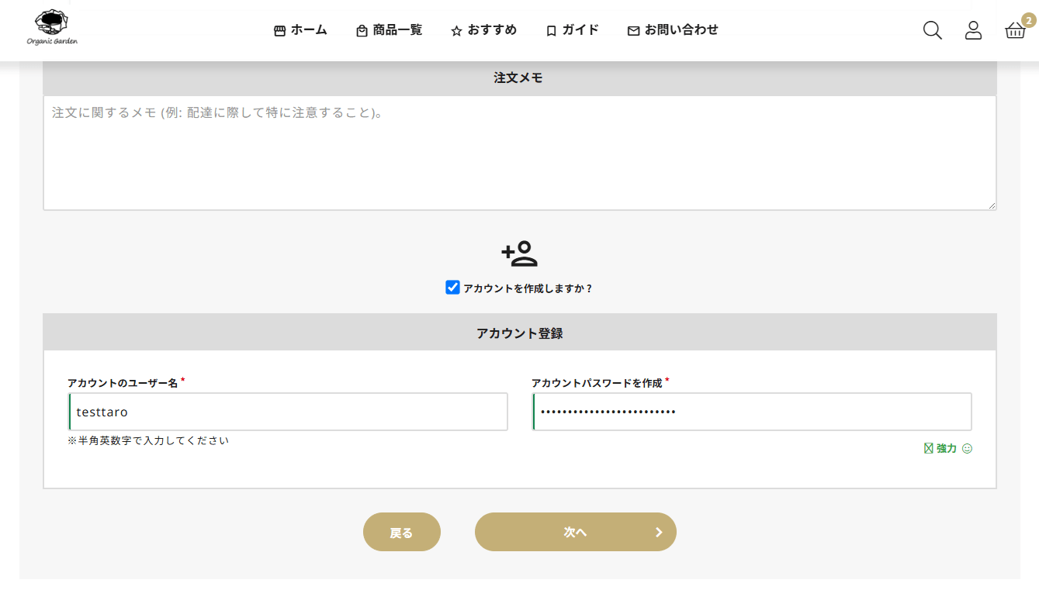Click the star icon beside おすすめ

coord(456,31)
